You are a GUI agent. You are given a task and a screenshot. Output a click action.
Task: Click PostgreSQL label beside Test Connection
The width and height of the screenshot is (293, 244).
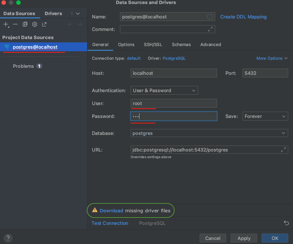(152, 223)
